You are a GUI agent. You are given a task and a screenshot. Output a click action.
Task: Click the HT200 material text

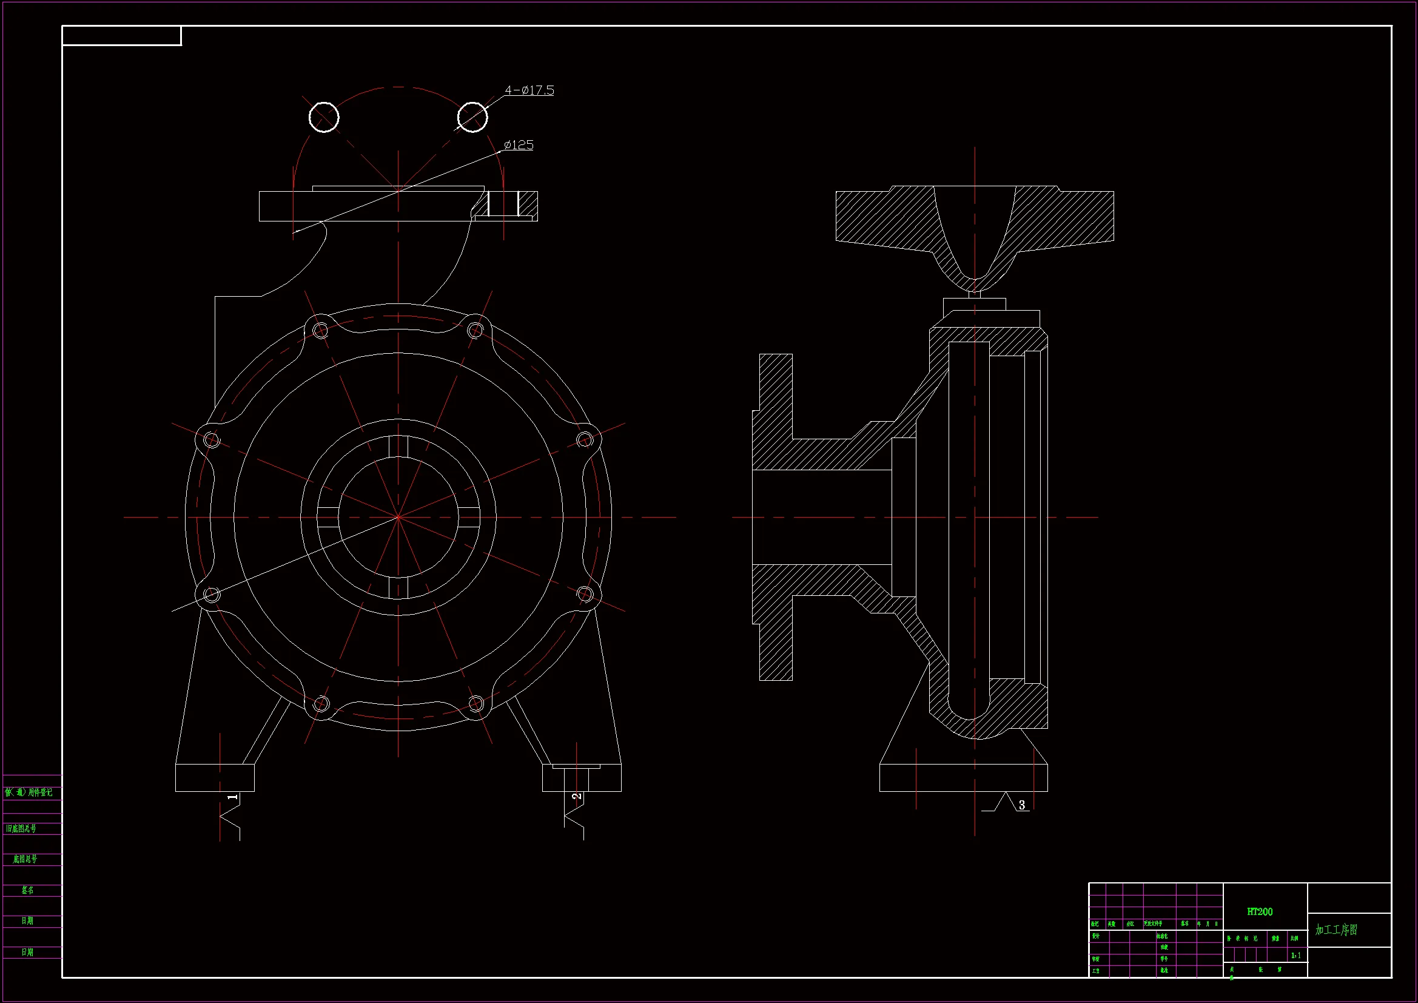[x=1259, y=911]
